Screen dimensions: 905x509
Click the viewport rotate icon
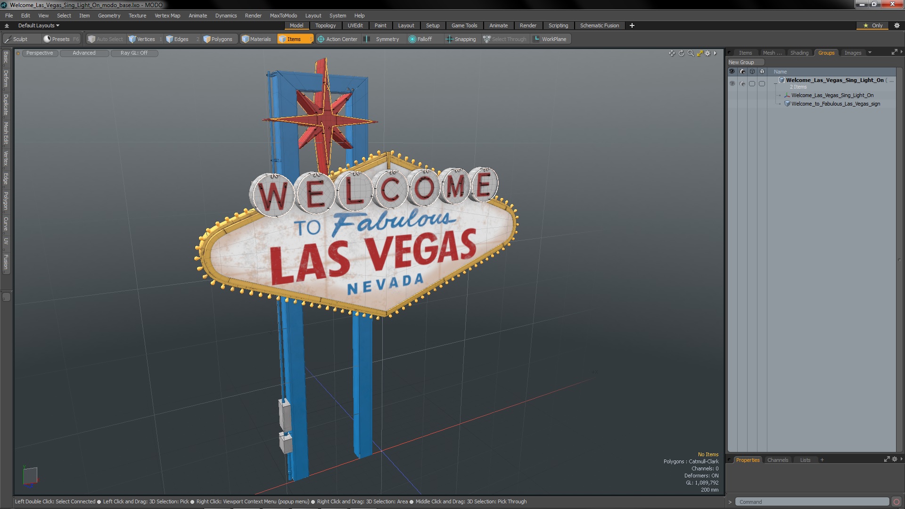tap(681, 53)
